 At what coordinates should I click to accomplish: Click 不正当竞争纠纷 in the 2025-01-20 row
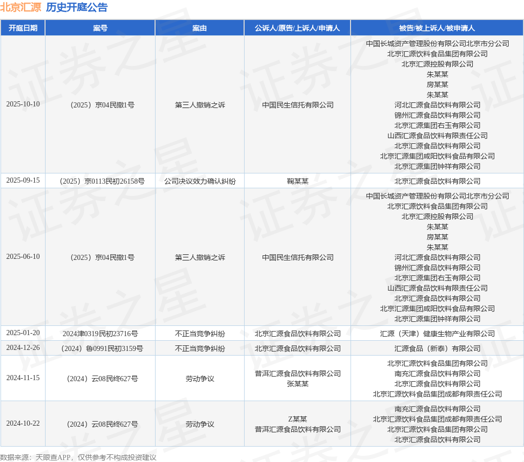(x=200, y=334)
